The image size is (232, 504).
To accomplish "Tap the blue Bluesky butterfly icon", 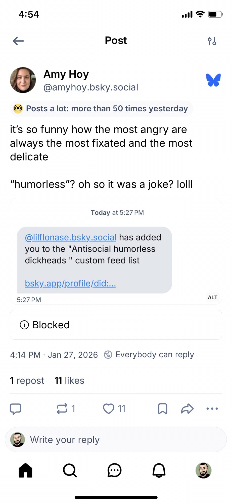I will (x=213, y=80).
